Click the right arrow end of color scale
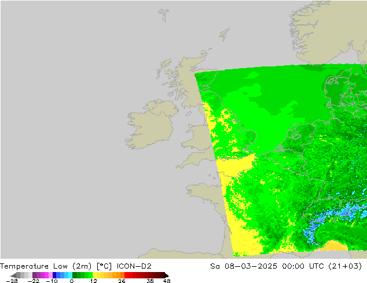Viewport: 367px width, 283px height. (x=167, y=275)
